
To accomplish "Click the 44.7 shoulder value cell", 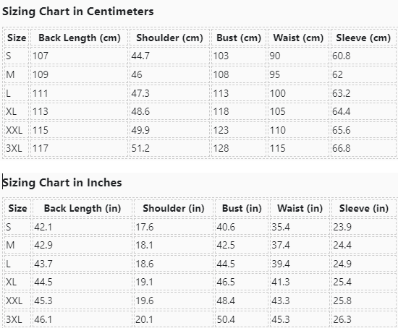I will tap(169, 56).
